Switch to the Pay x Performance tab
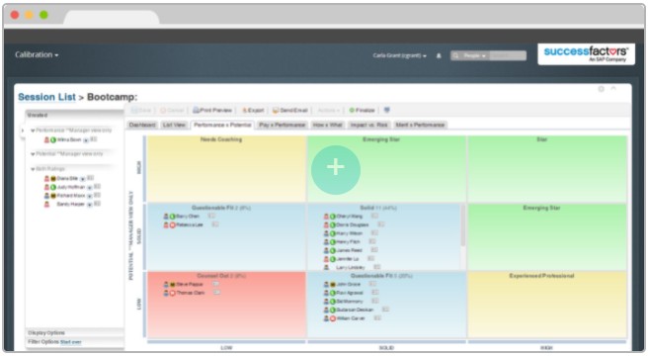The width and height of the screenshot is (649, 356). (x=282, y=125)
